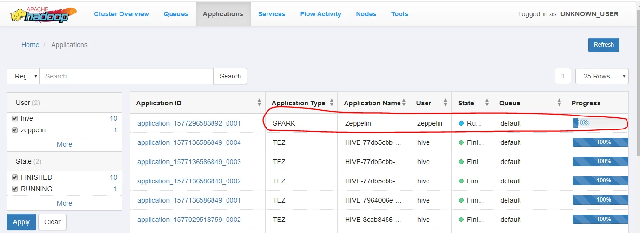Go to the Services tab
This screenshot has width=640, height=233.
click(x=272, y=14)
